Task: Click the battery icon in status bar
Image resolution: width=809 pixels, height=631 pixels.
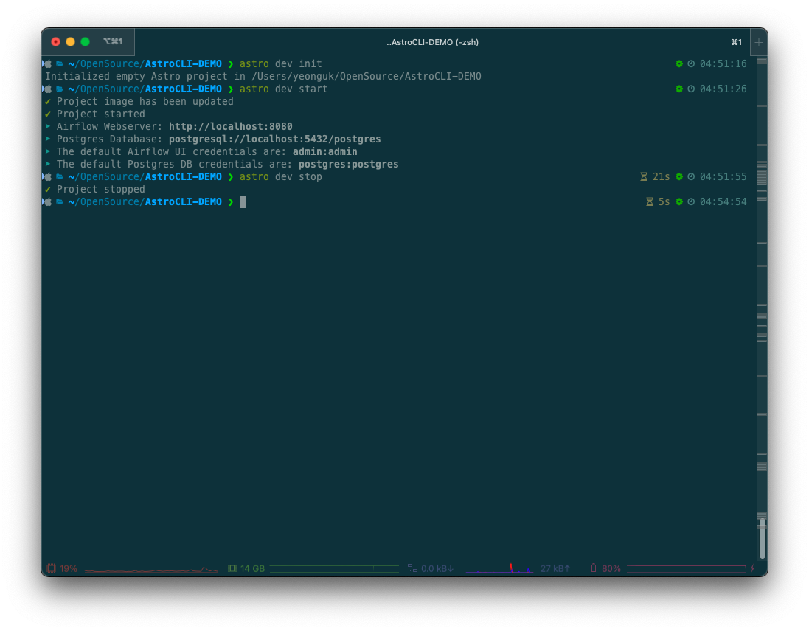Action: coord(594,568)
